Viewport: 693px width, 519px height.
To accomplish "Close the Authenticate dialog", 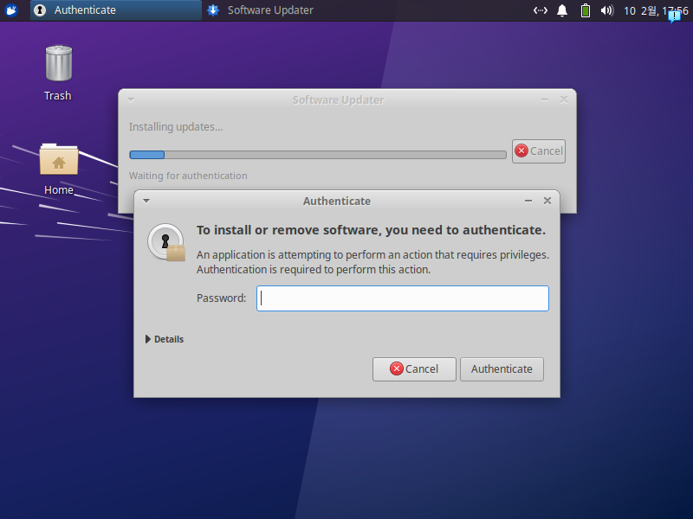I will coord(547,201).
